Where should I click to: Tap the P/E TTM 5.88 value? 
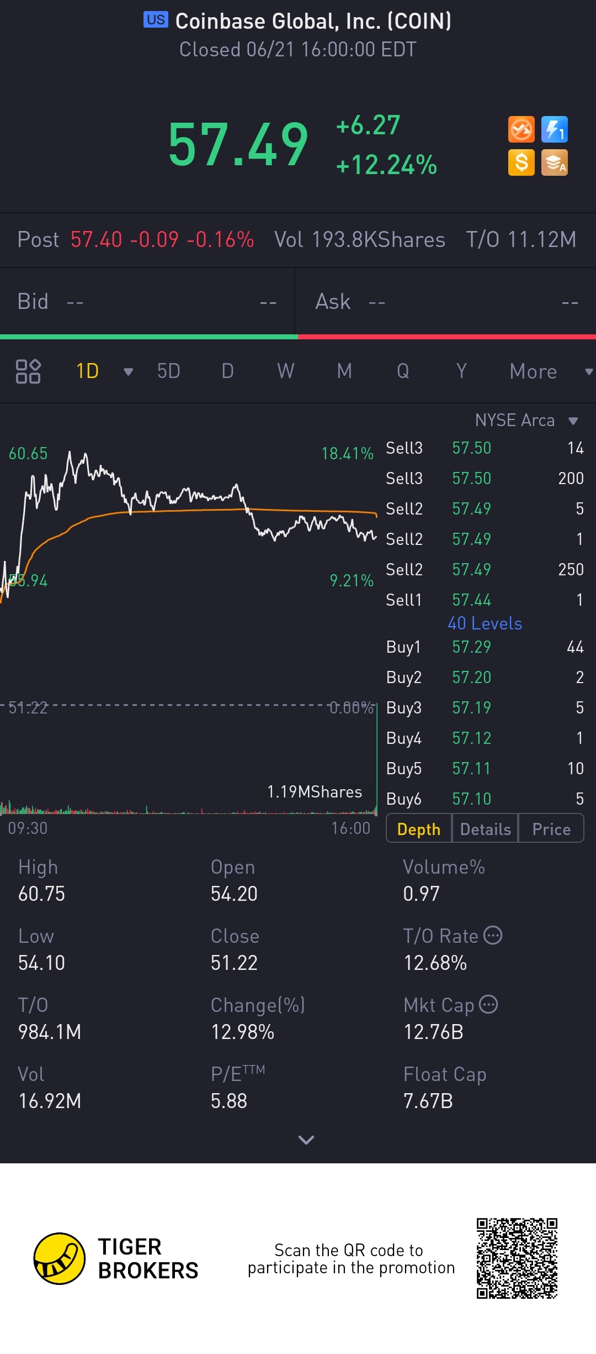[229, 1101]
